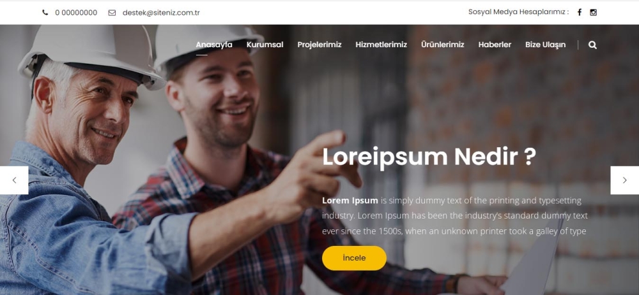Open the Projelerimiz menu item
This screenshot has width=639, height=295.
tap(319, 45)
